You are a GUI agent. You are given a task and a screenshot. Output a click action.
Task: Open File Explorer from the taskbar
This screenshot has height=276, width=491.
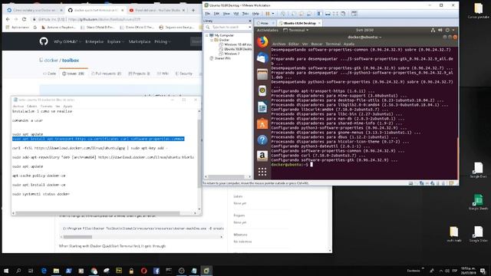pos(56,271)
